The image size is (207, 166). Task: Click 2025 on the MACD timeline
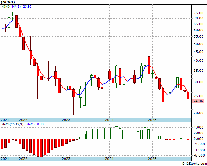(x=152, y=159)
